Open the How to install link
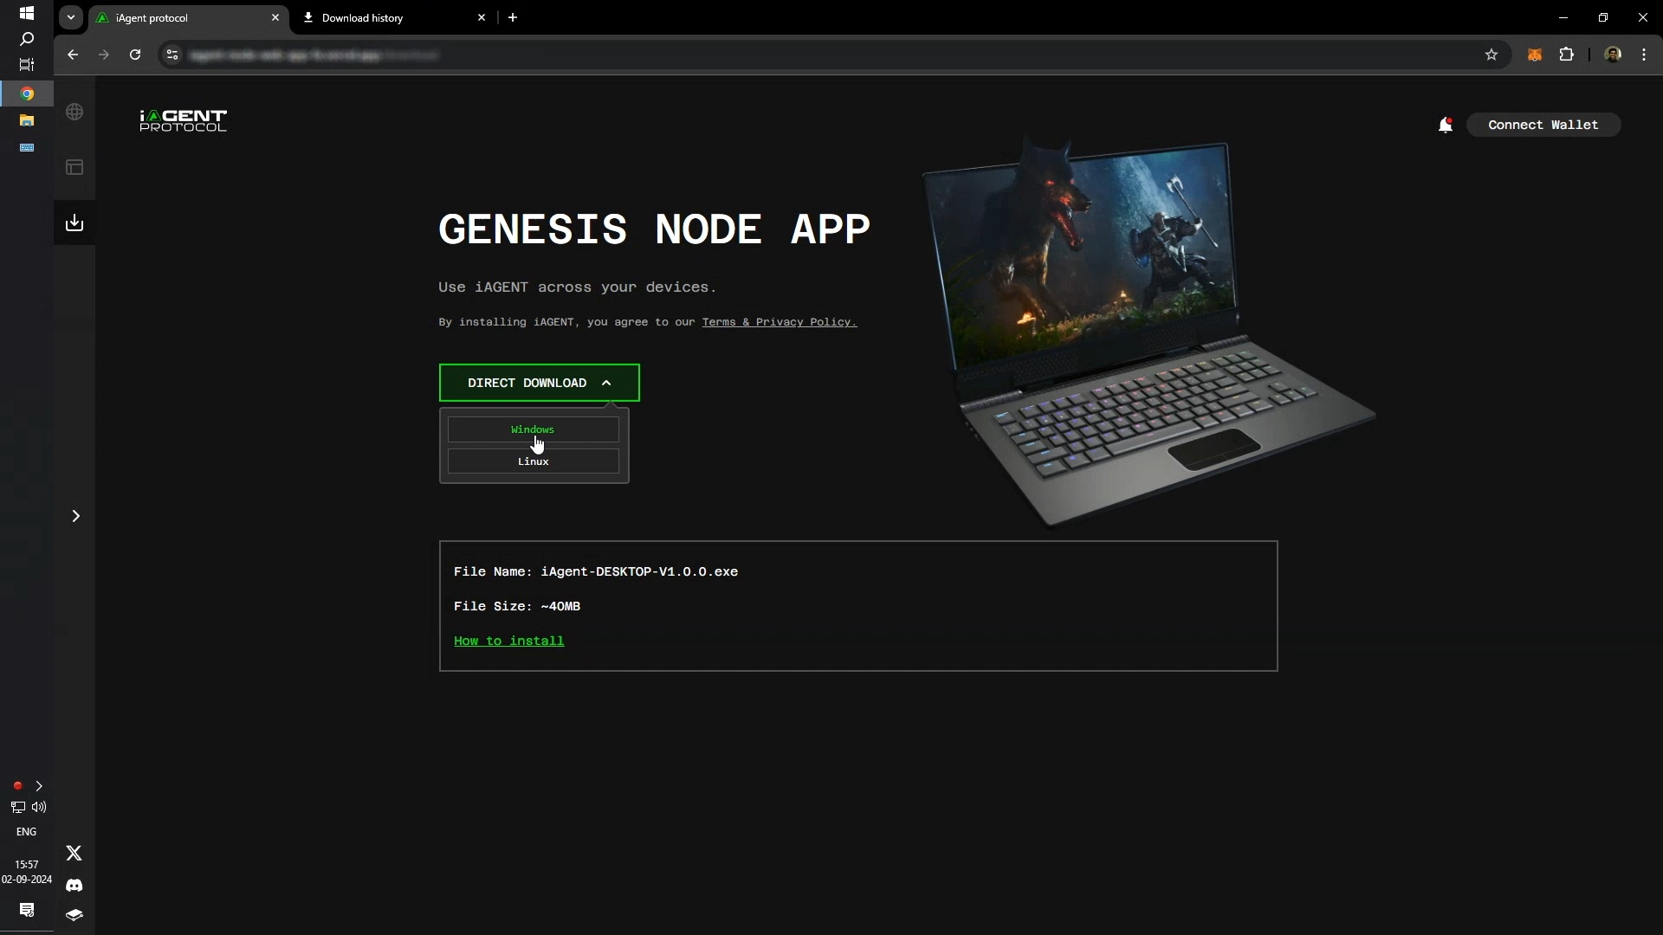 pyautogui.click(x=508, y=641)
